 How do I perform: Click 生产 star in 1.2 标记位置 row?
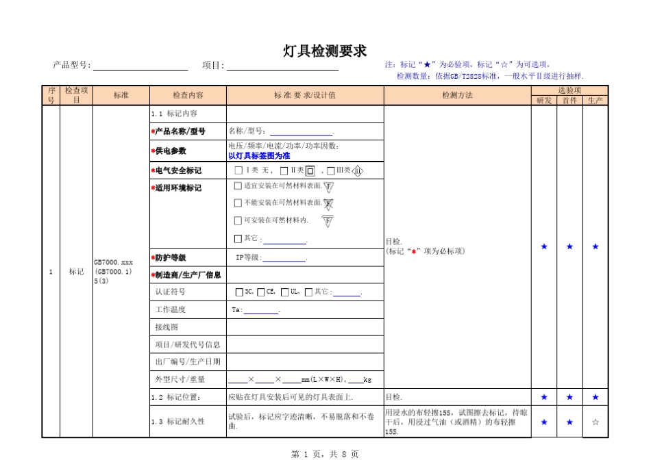pos(595,398)
